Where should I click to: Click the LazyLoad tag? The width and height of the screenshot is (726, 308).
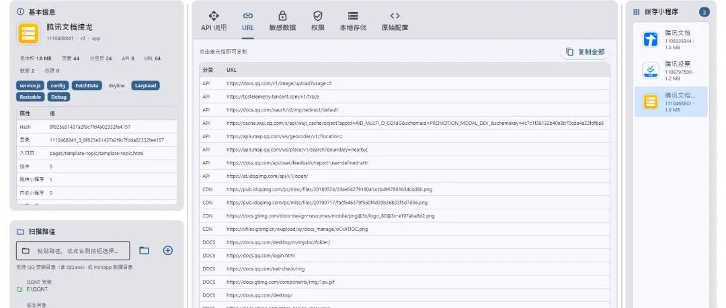(145, 86)
